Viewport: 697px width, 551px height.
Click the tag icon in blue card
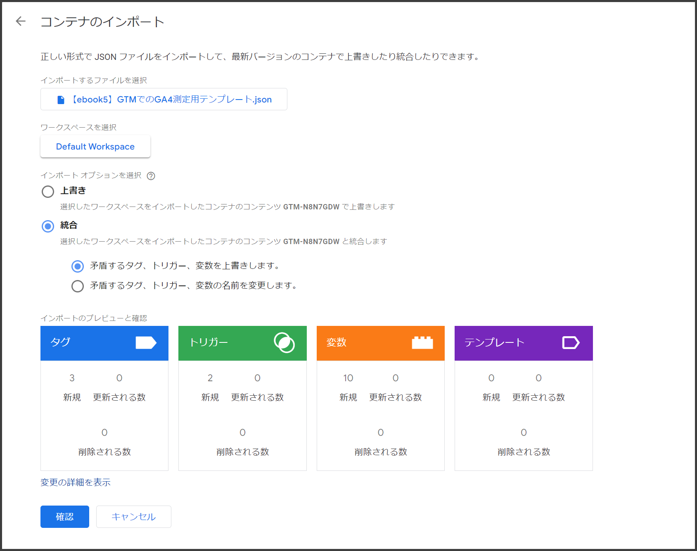(x=146, y=343)
